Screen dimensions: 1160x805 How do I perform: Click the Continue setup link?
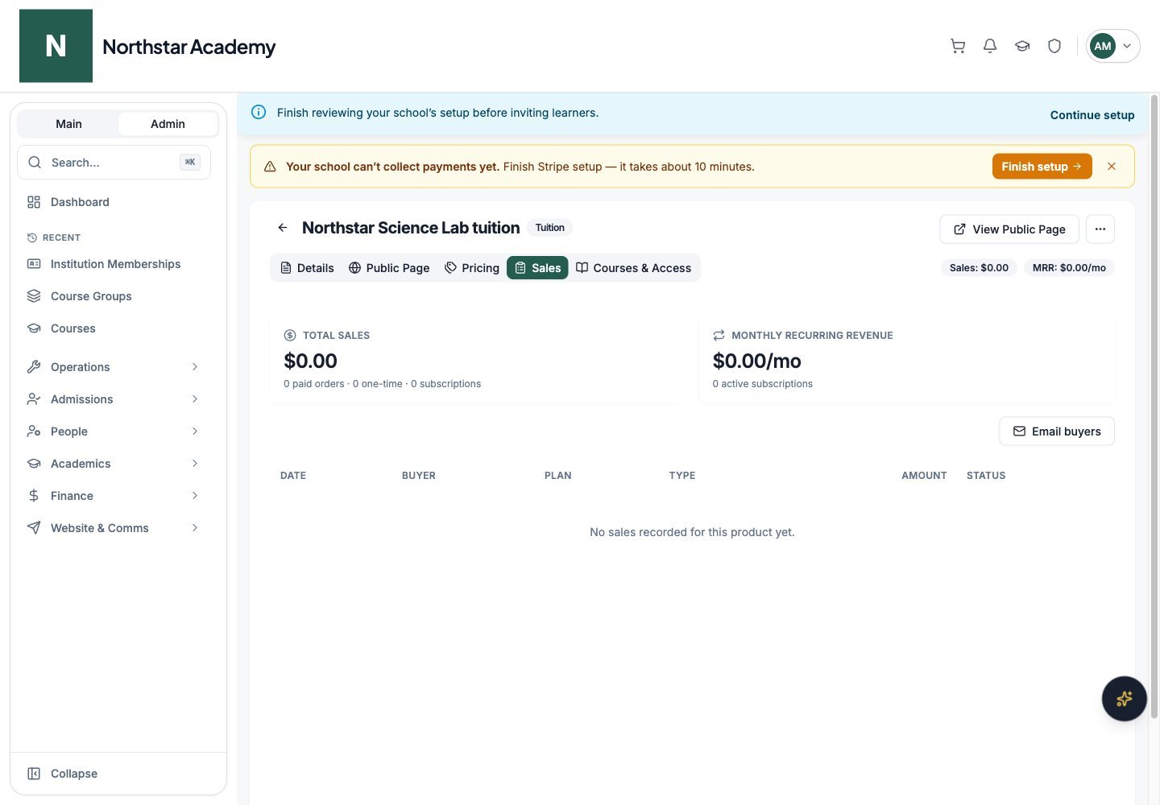click(1092, 115)
